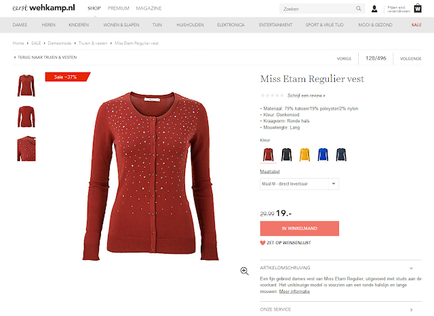Click the search magnifier icon
Viewport: 434px width, 316px height.
coord(359,9)
